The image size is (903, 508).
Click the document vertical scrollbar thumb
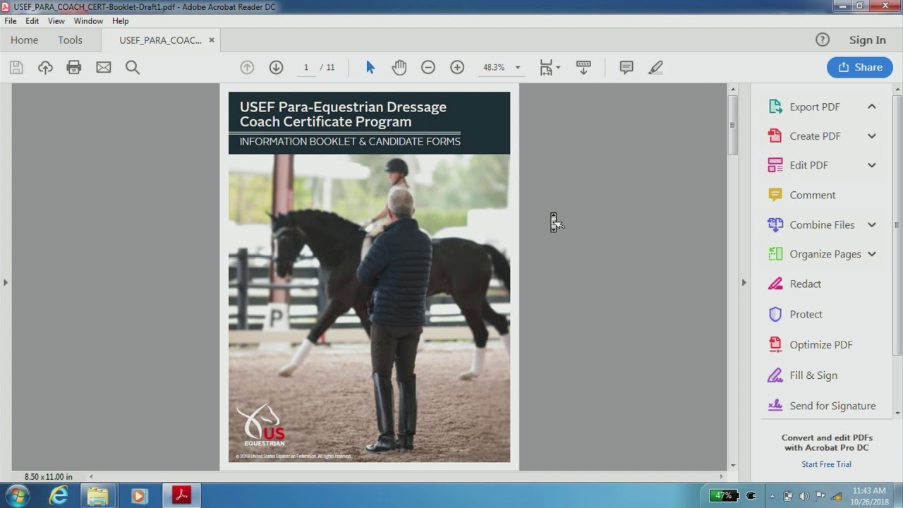[732, 125]
